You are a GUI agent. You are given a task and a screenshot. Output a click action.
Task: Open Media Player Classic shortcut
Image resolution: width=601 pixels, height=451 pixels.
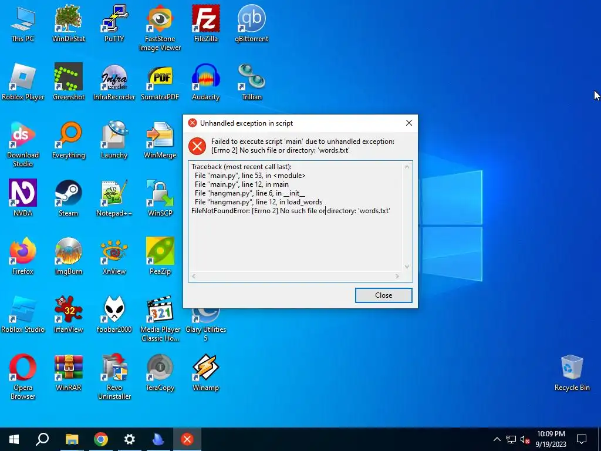click(x=160, y=319)
